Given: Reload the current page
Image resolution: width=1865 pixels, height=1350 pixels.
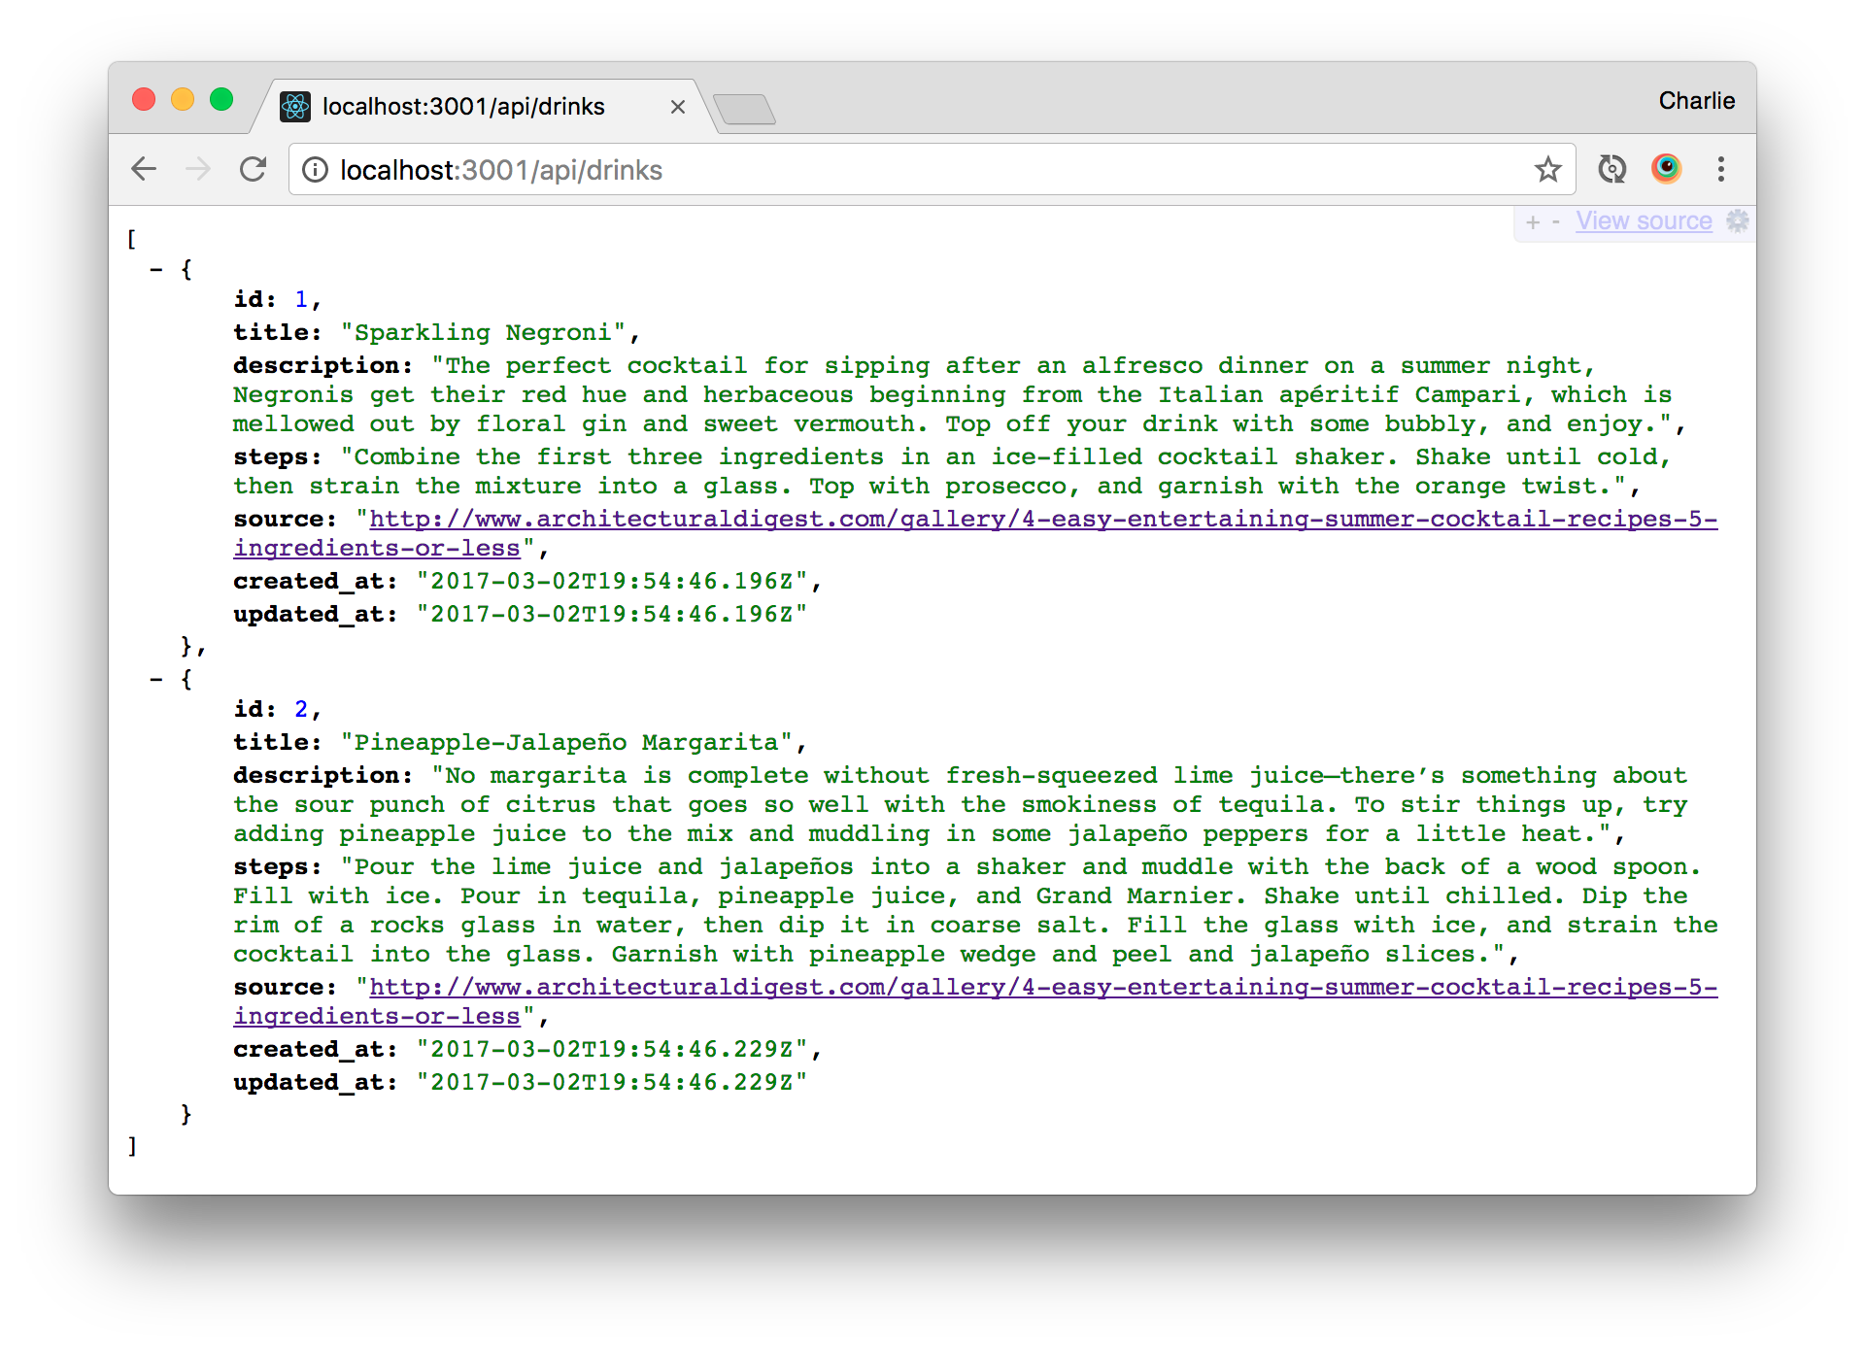Looking at the screenshot, I should [x=253, y=169].
